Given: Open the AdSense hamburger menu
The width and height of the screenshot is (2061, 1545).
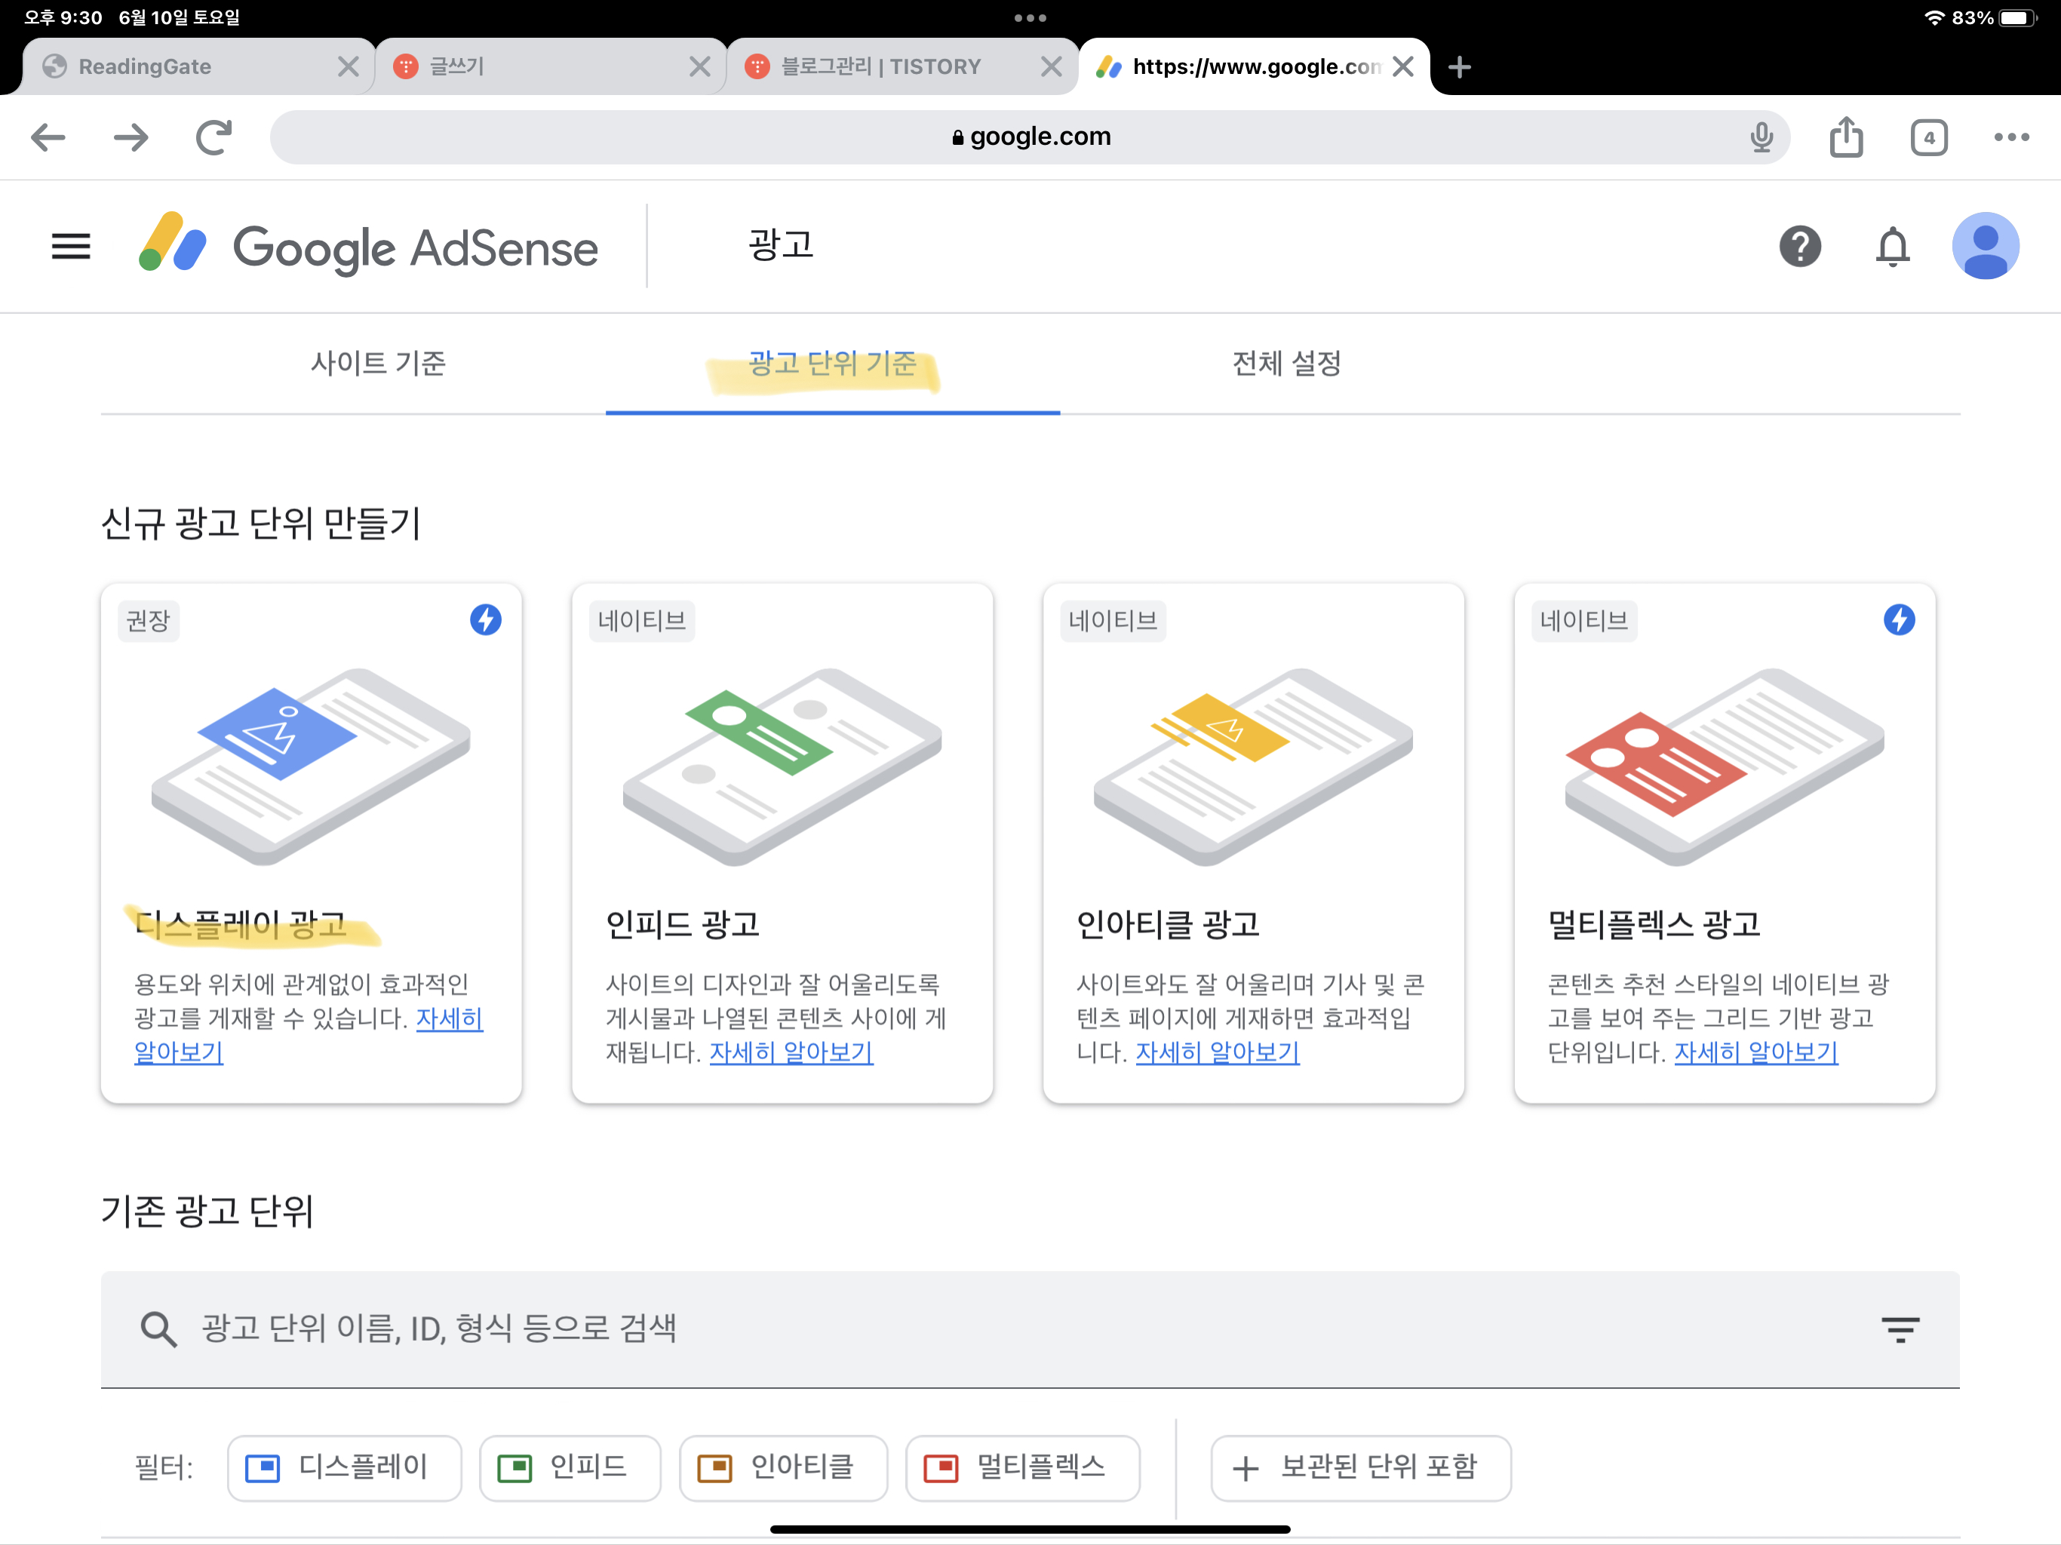Looking at the screenshot, I should (x=71, y=247).
